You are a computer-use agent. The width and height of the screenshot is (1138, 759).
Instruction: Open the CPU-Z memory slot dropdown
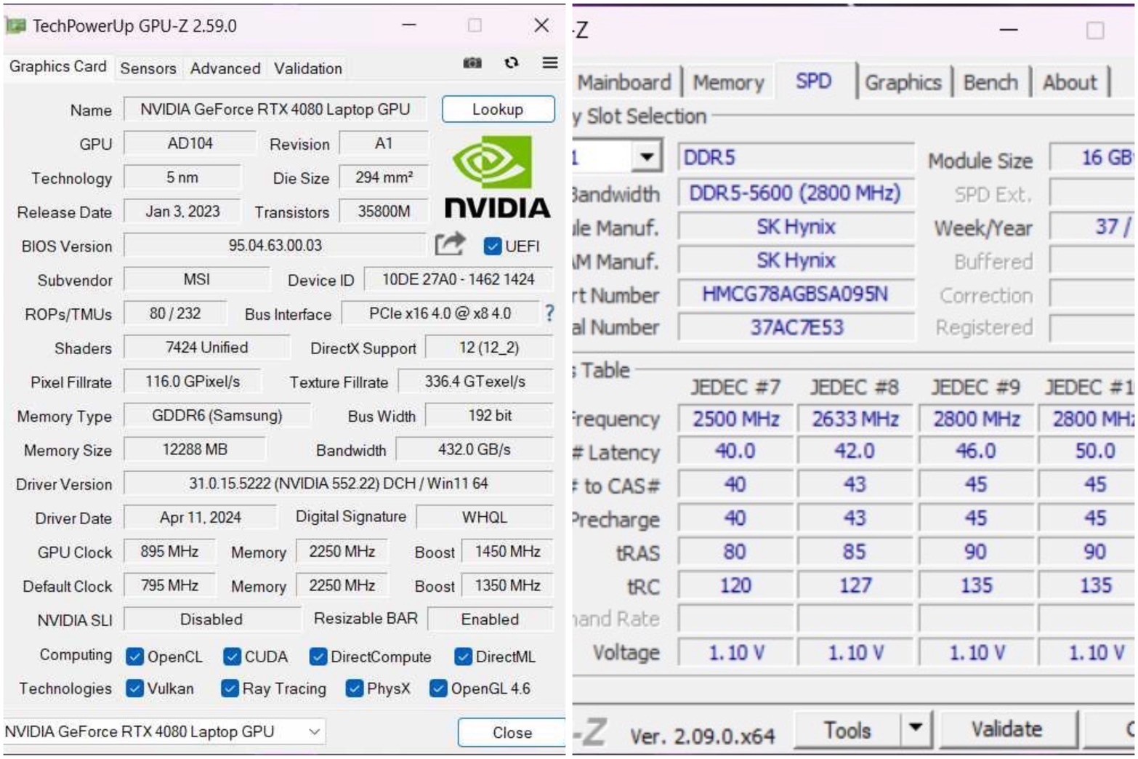[x=646, y=156]
